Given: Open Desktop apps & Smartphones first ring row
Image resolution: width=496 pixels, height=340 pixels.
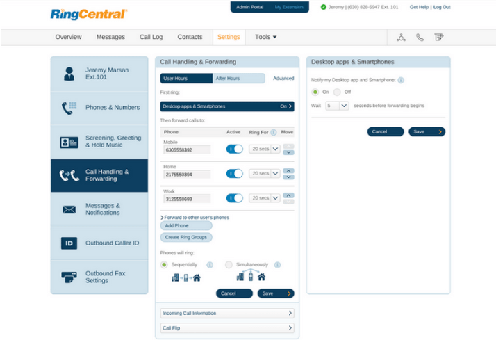Looking at the screenshot, I should (x=227, y=106).
